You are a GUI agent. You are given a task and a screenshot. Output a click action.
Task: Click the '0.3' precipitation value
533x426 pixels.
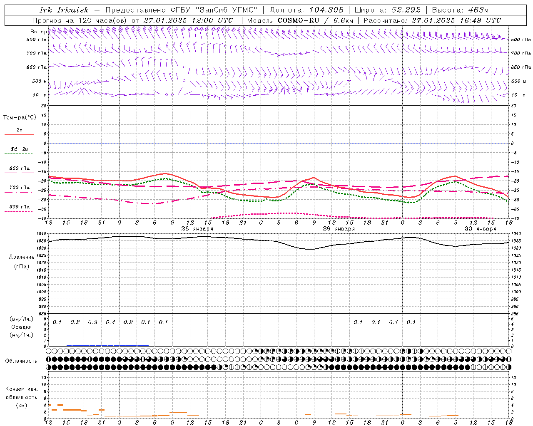point(92,322)
